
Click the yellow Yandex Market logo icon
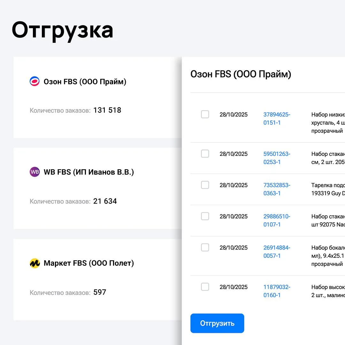pyautogui.click(x=35, y=263)
